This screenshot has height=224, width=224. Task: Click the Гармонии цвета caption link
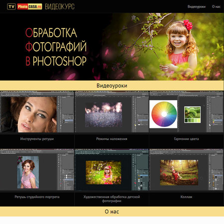(186, 139)
